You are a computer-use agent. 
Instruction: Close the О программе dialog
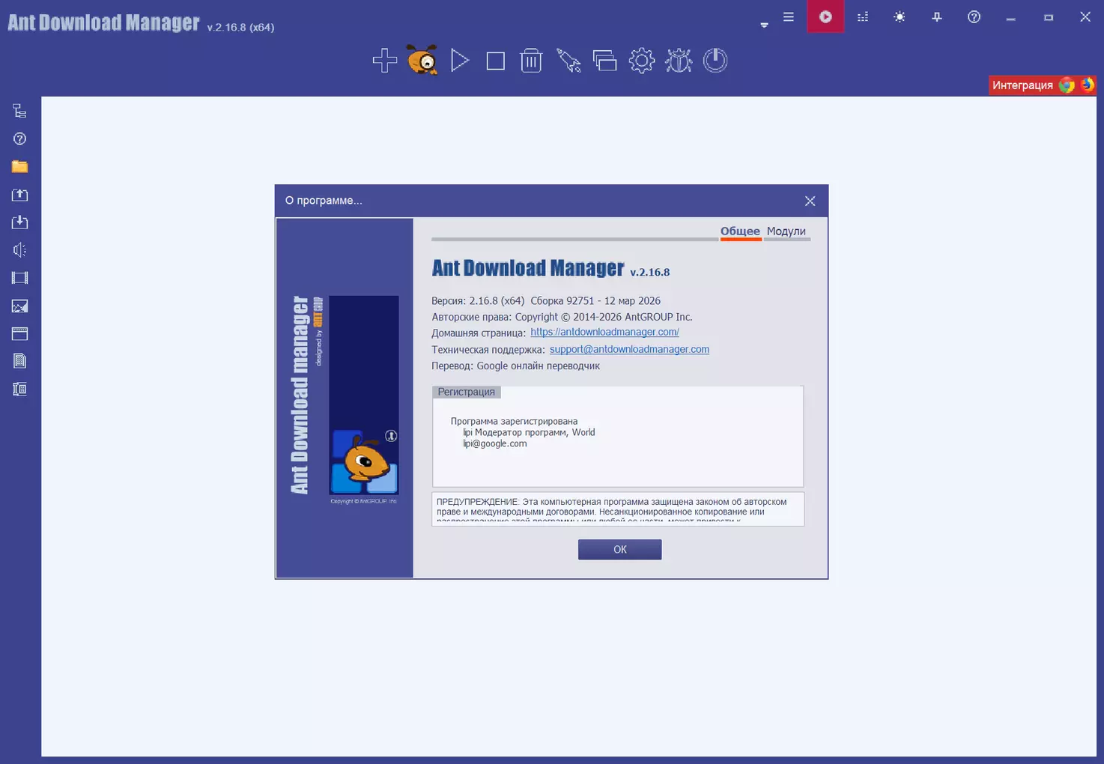click(810, 201)
